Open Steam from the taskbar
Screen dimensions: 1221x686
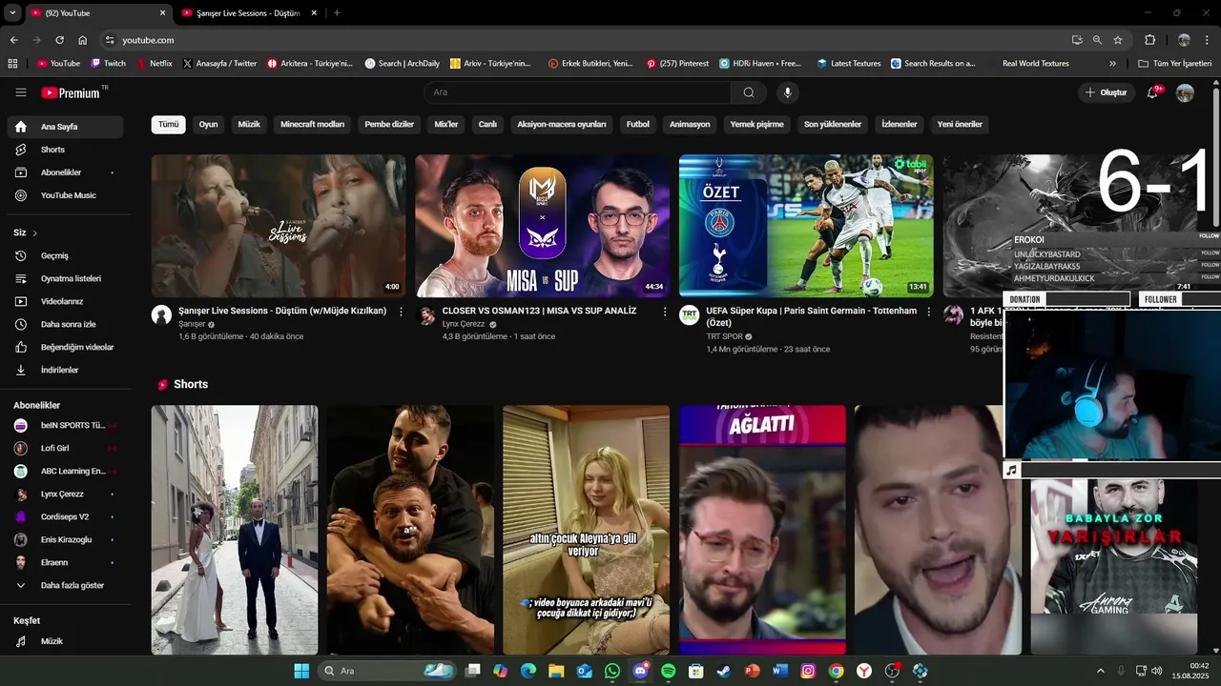tap(724, 671)
